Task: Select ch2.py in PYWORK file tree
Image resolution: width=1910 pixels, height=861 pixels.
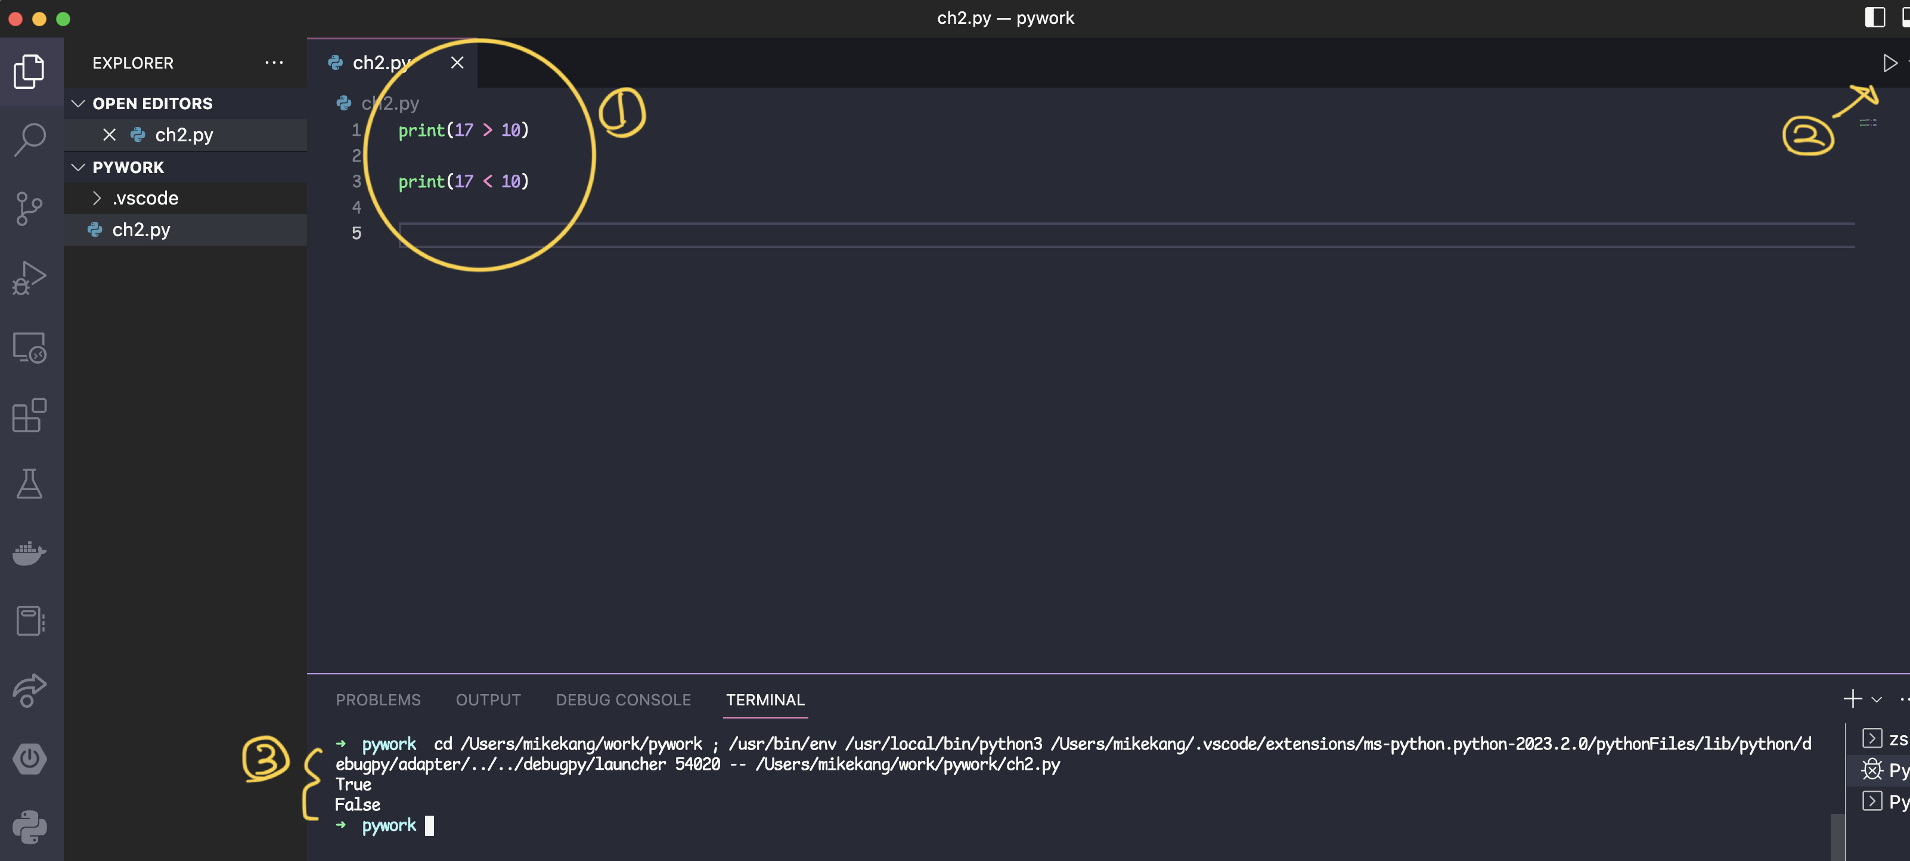Action: point(141,230)
